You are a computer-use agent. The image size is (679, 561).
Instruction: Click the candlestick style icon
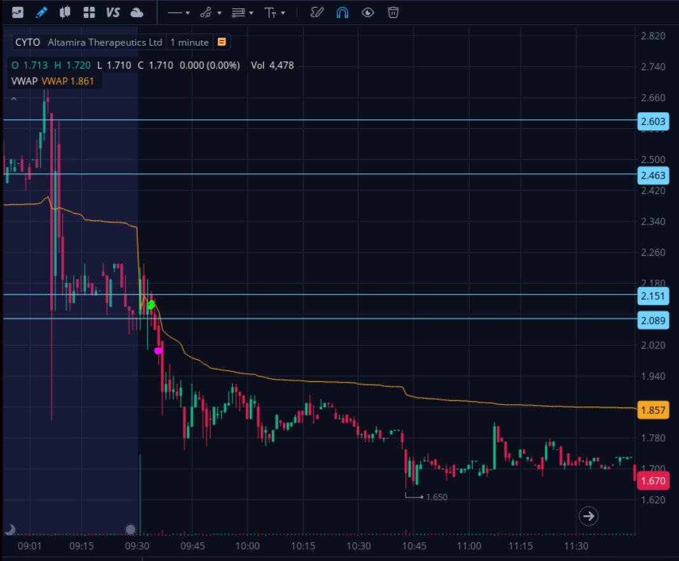(x=65, y=13)
